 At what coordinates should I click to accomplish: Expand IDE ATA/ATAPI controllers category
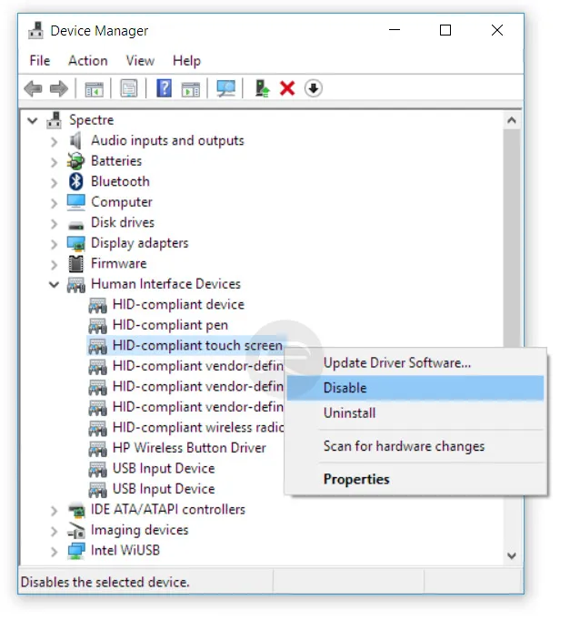click(55, 511)
